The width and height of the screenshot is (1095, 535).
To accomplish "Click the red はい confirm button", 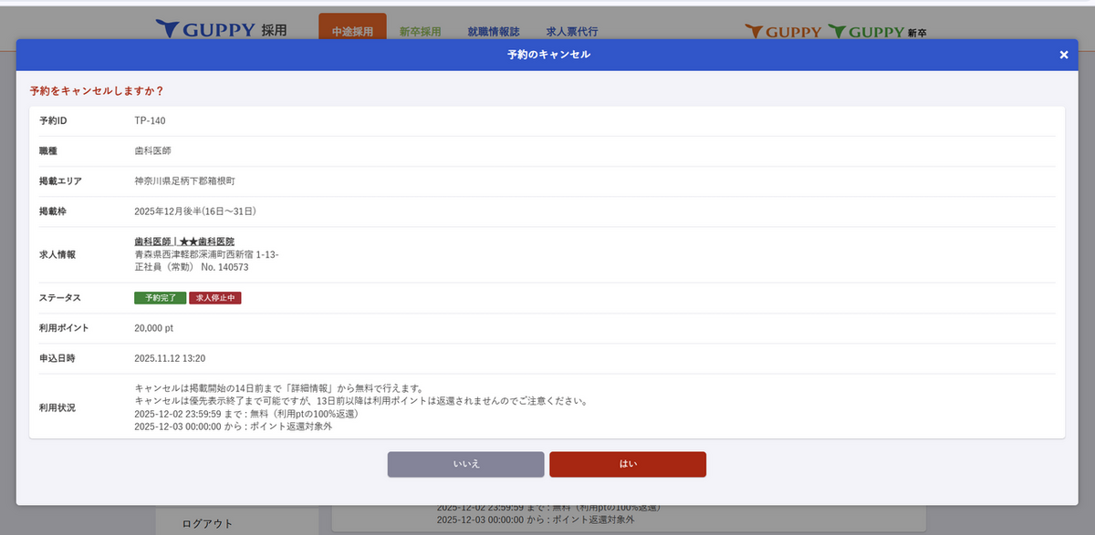I will (x=628, y=464).
